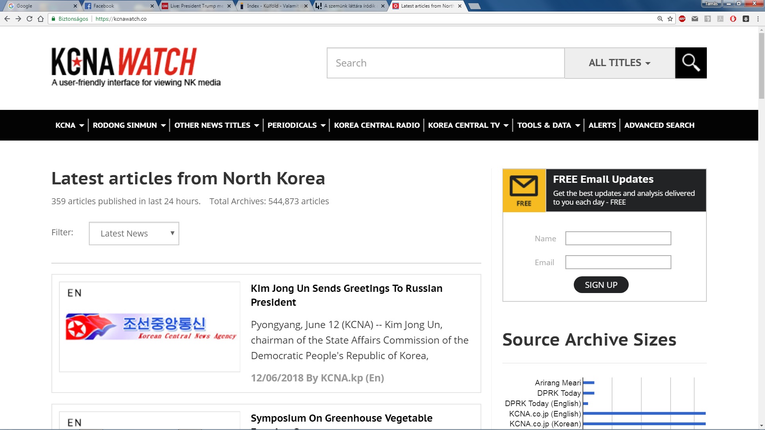Screen dimensions: 765x430
Task: Open the browser home page icon
Action: coord(41,19)
